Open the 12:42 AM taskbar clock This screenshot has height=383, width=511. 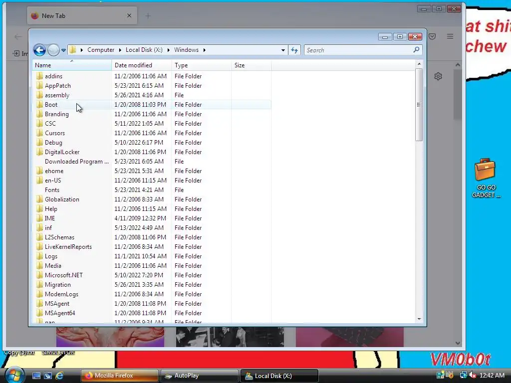[492, 376]
